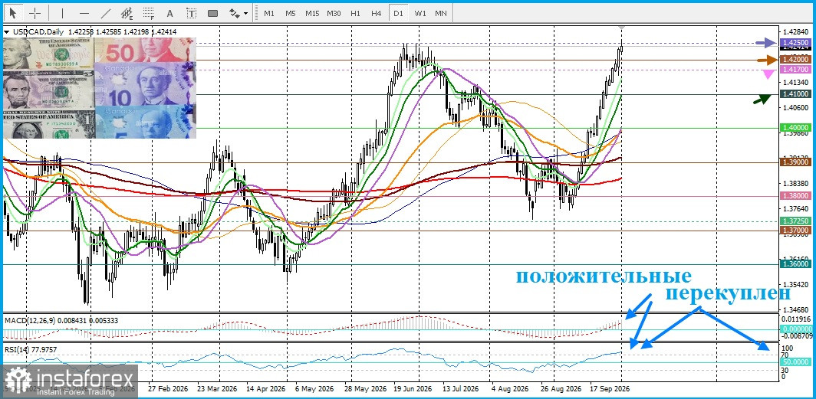Select the text 'A' tool

(x=169, y=13)
